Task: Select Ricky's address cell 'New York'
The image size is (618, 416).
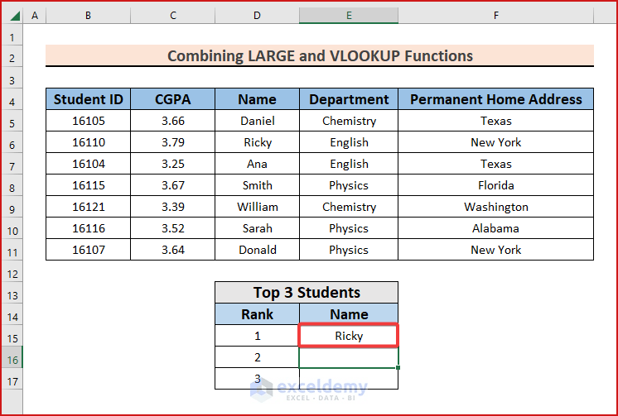Action: (496, 142)
